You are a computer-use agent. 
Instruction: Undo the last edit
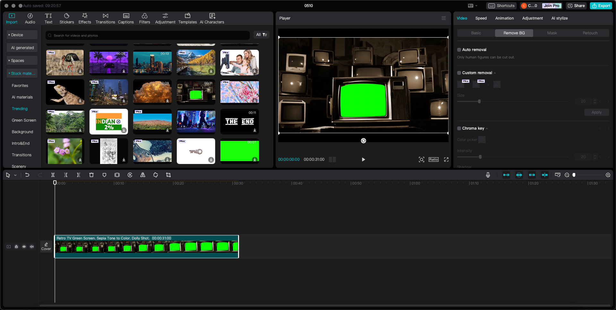coord(27,175)
